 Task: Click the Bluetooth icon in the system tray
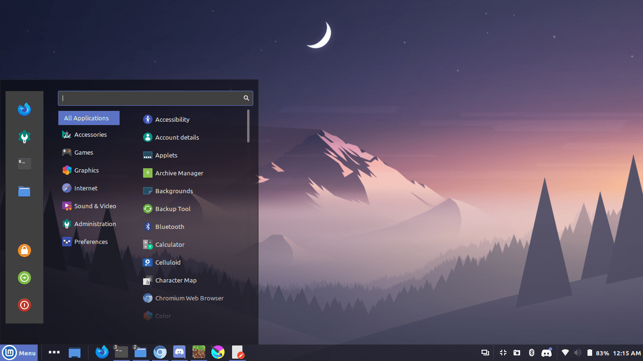pyautogui.click(x=531, y=353)
